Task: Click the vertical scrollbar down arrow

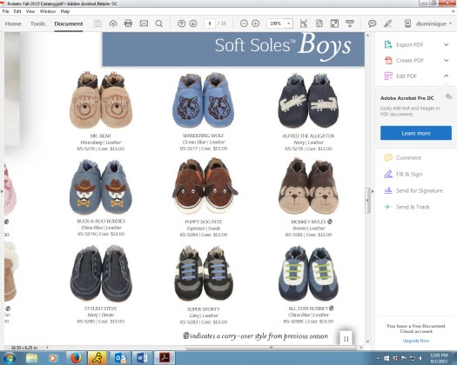Action: coord(367,342)
